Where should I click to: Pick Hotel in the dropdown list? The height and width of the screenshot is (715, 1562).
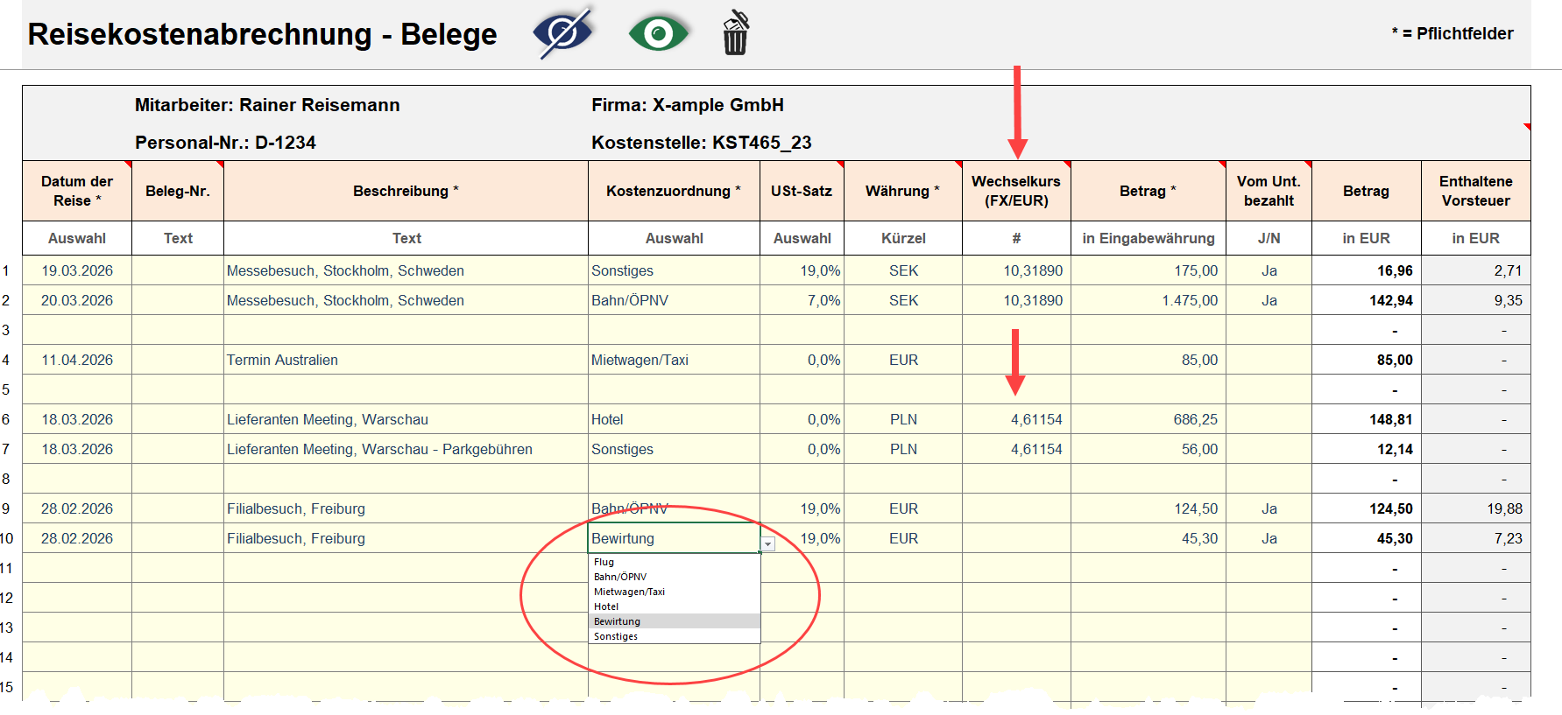click(606, 606)
